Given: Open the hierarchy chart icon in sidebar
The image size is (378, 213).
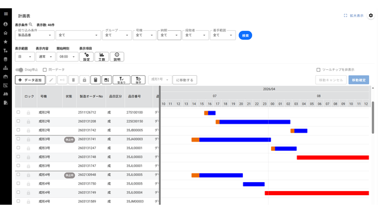Looking at the screenshot, I should coord(5,68).
